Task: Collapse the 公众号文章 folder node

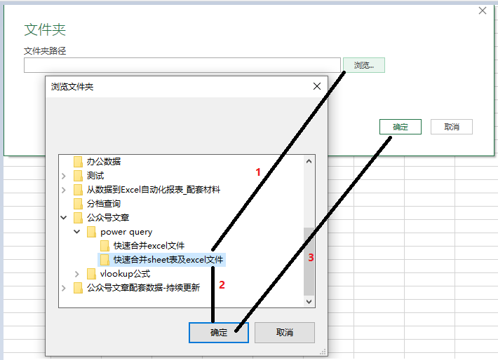Action: click(x=64, y=218)
